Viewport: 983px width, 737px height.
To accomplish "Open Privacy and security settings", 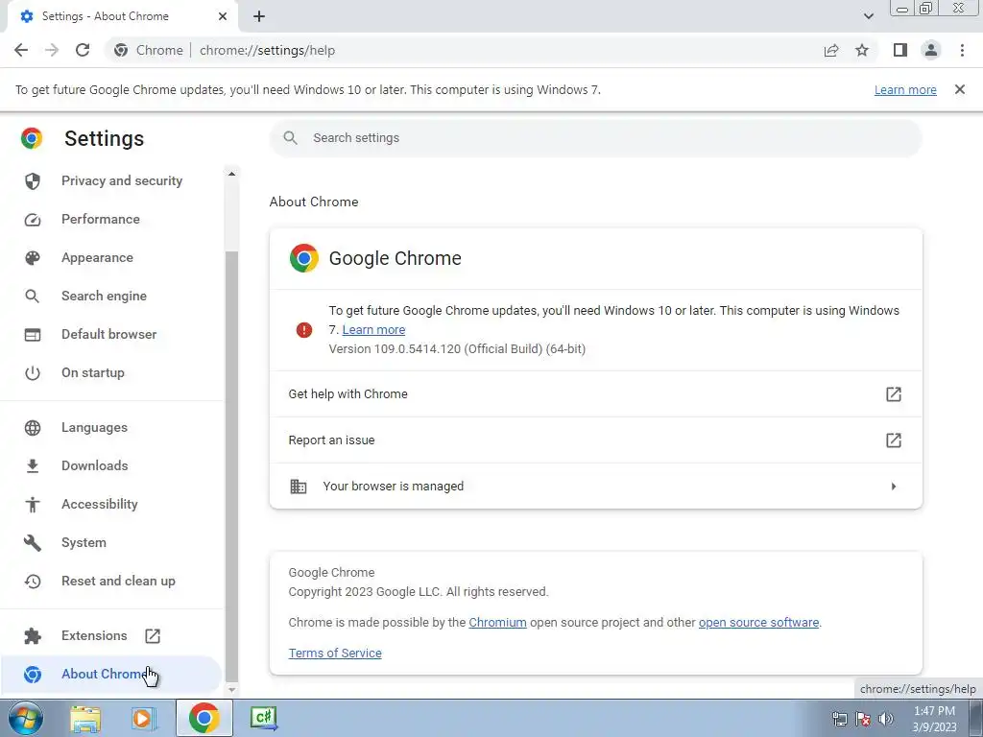I will [x=111, y=181].
